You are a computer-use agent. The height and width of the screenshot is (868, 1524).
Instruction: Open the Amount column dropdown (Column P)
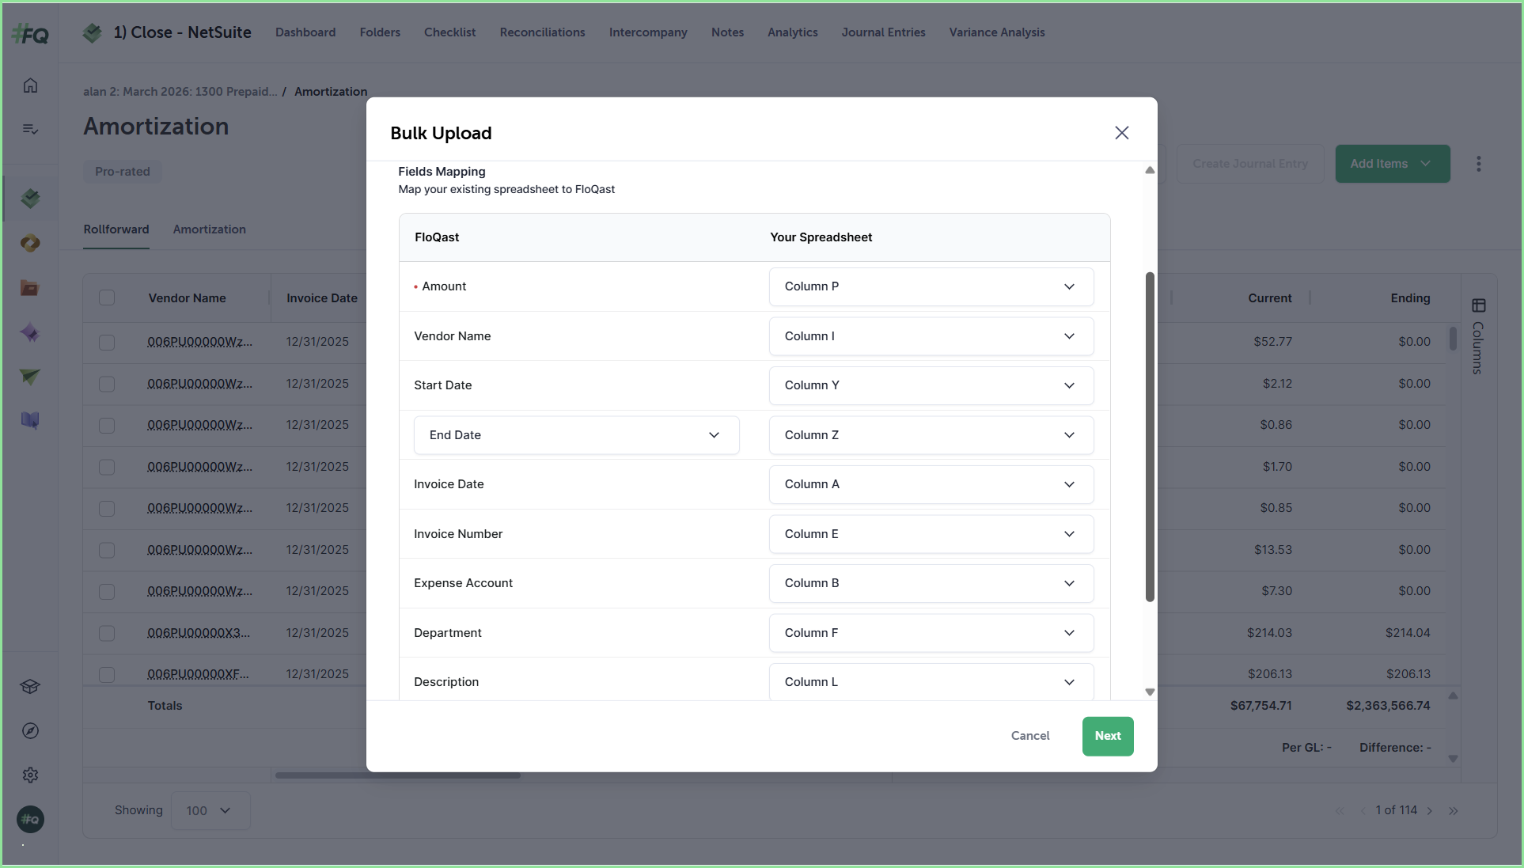coord(931,286)
